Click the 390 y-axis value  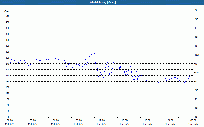click(x=8, y=40)
